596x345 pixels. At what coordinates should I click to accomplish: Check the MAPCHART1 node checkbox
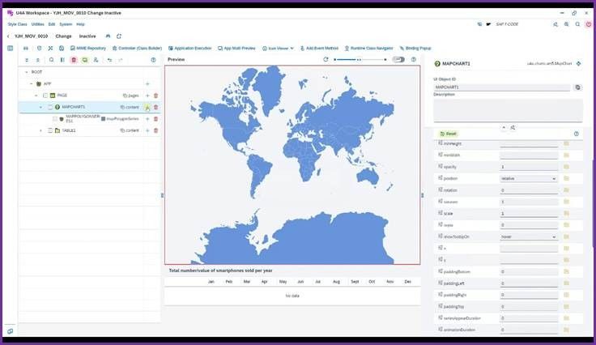49,107
